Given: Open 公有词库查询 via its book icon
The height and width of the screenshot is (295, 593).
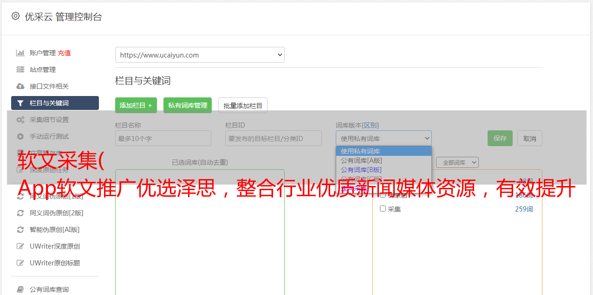Looking at the screenshot, I should point(20,289).
